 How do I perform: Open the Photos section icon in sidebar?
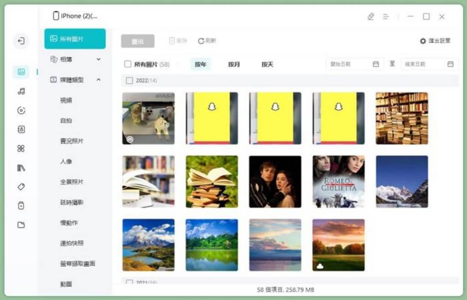point(21,72)
